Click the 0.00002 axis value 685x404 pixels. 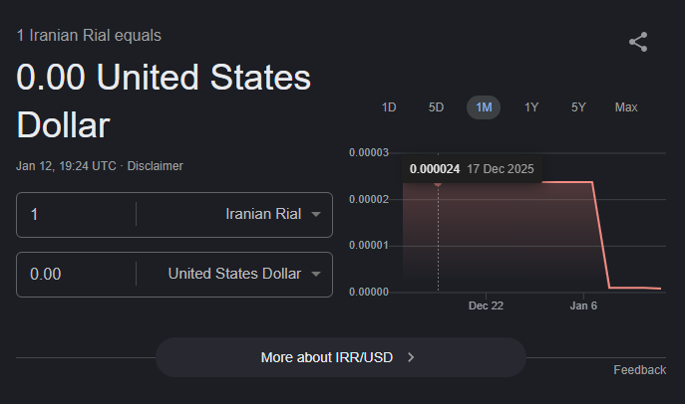pos(369,199)
